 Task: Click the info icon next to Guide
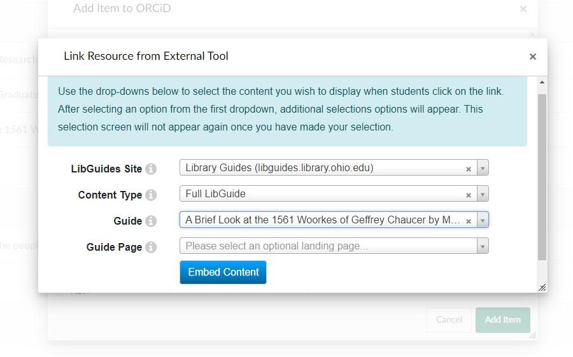click(x=151, y=221)
